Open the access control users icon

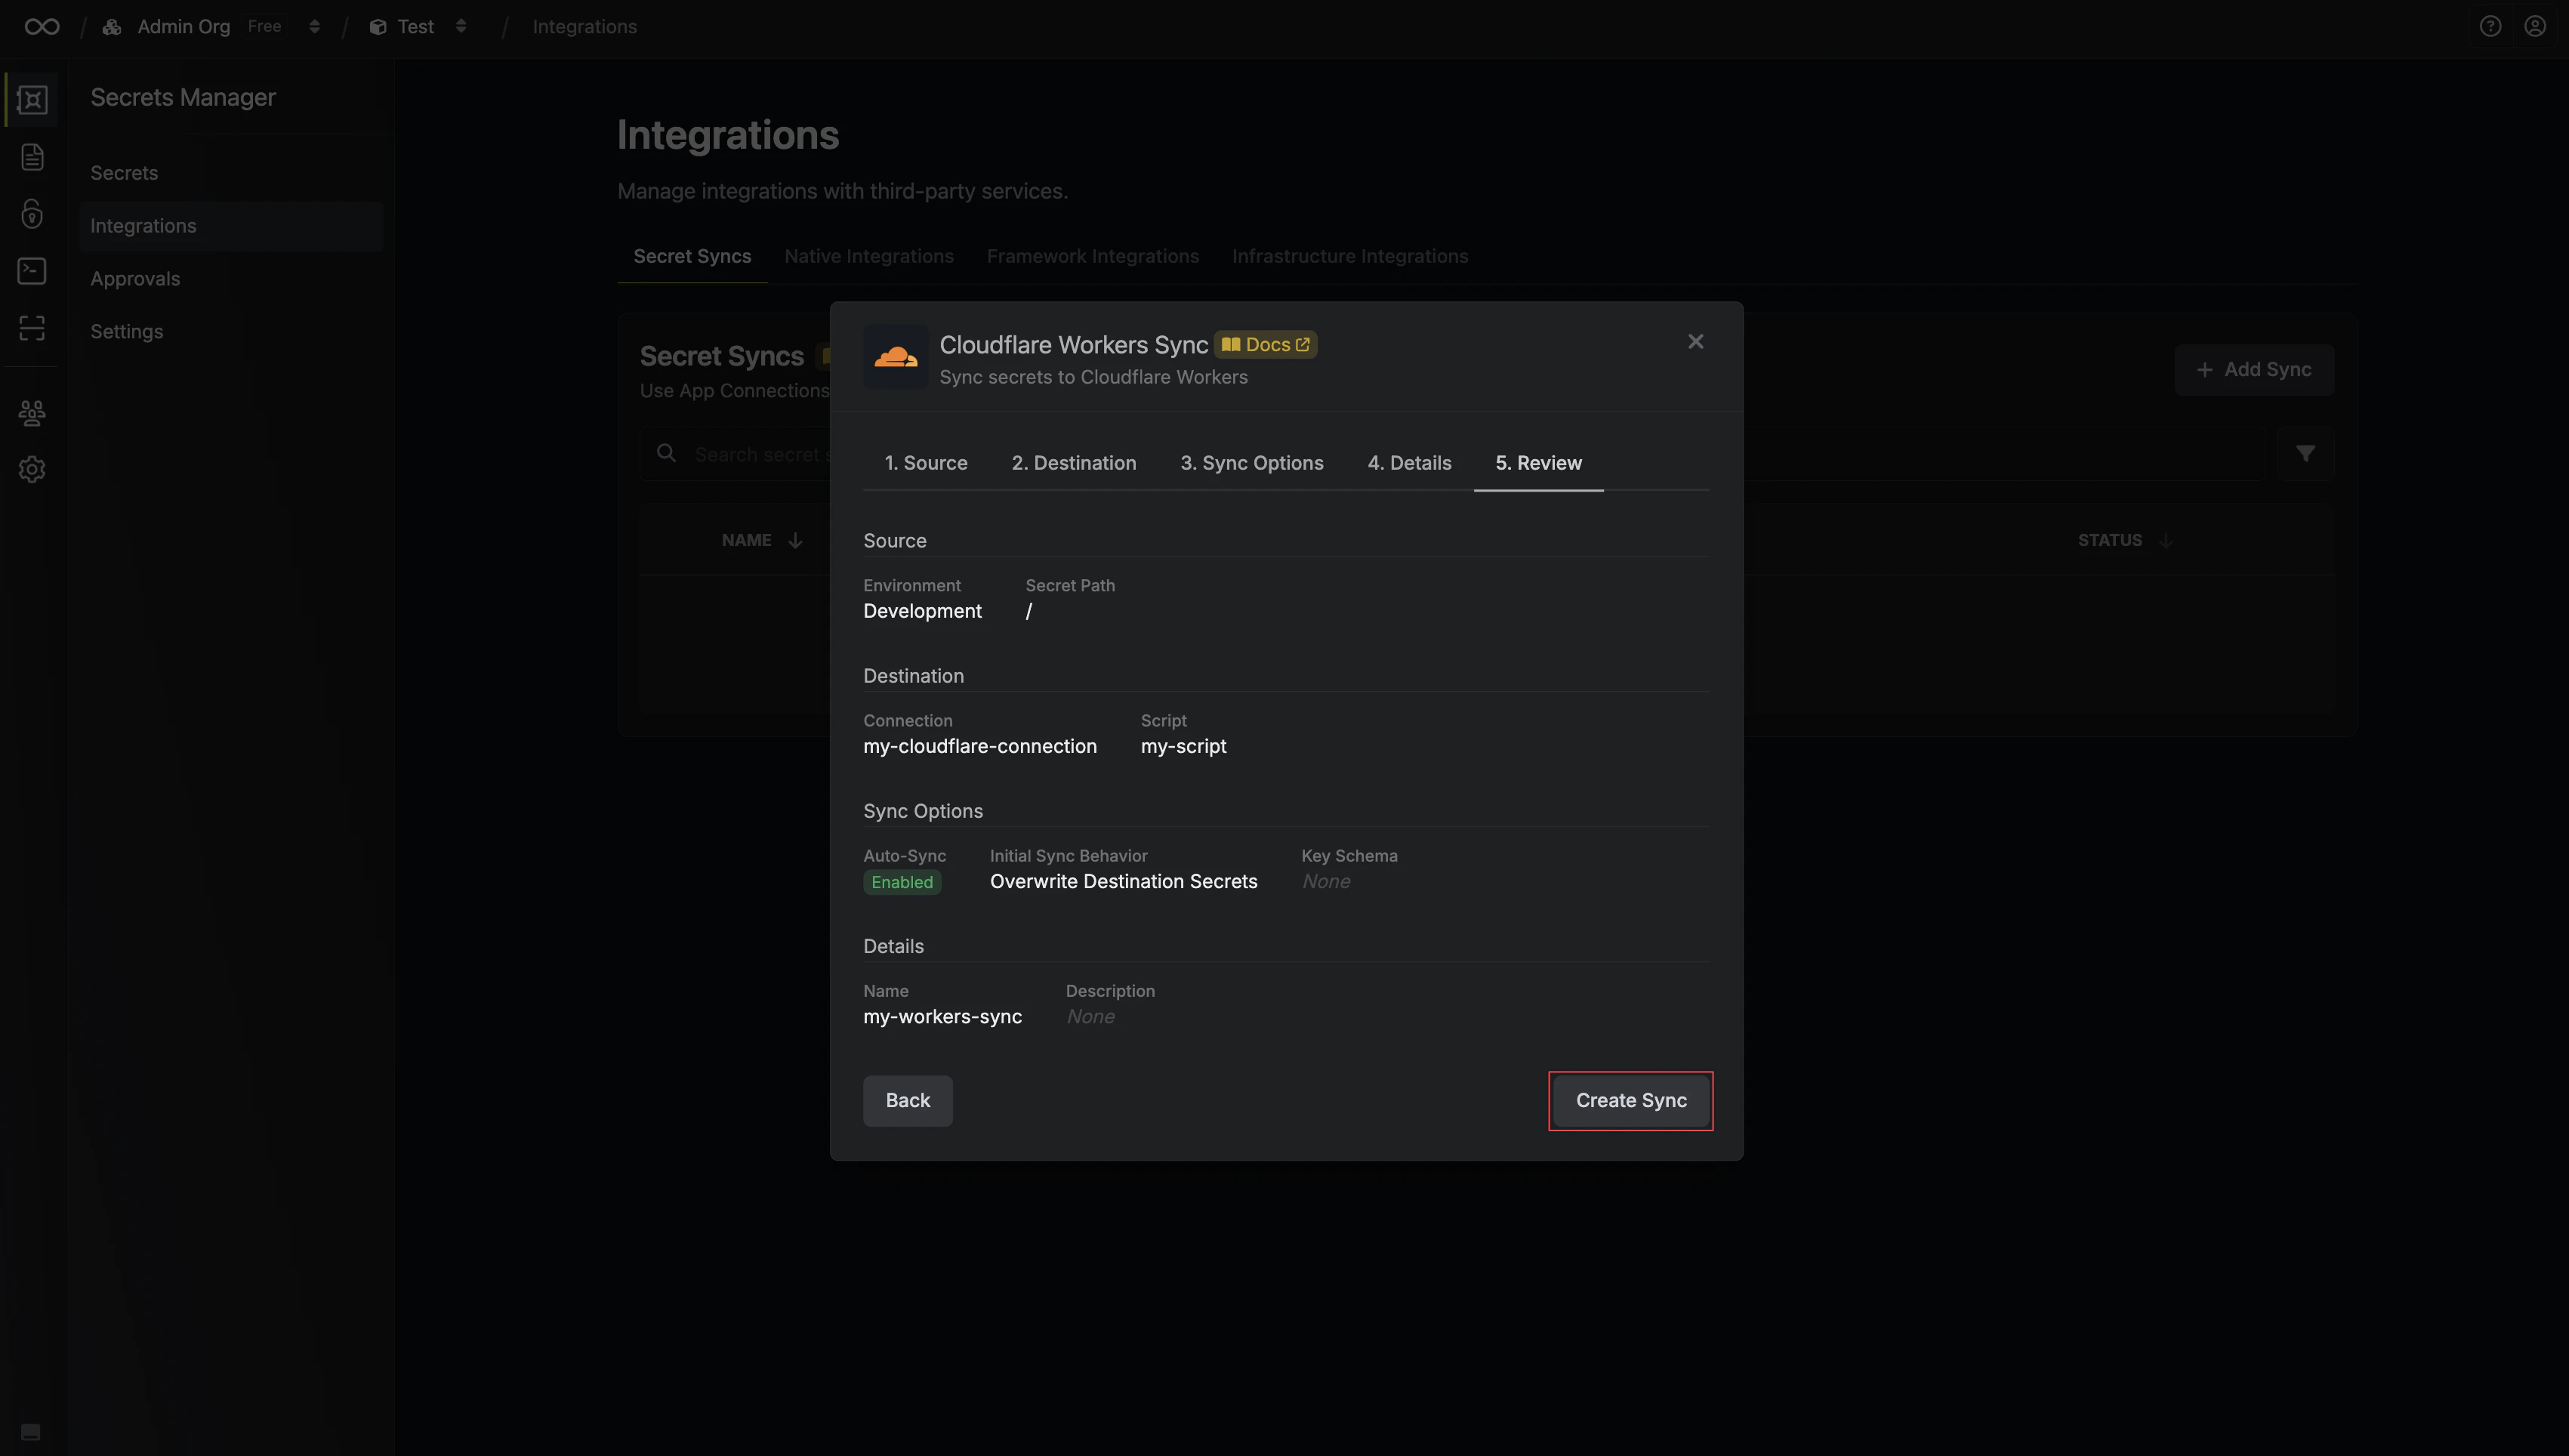32,412
